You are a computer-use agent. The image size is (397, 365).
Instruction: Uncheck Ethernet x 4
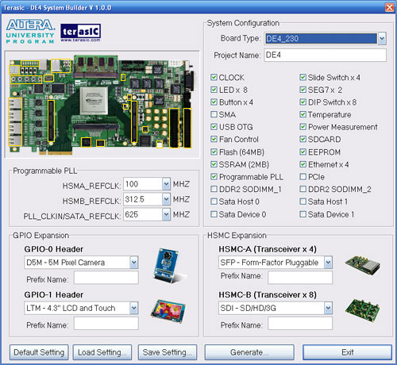click(303, 164)
